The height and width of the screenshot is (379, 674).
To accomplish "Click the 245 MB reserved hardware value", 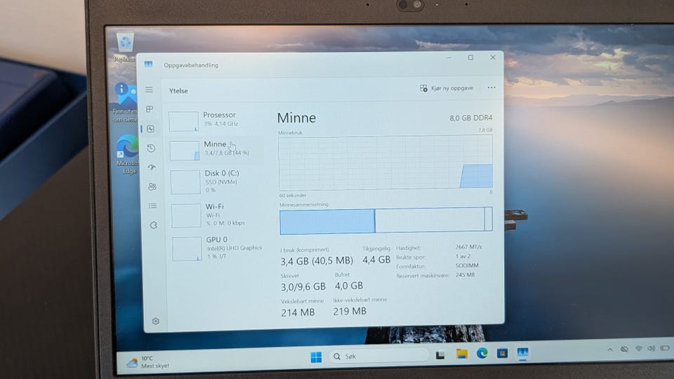I will coord(465,274).
